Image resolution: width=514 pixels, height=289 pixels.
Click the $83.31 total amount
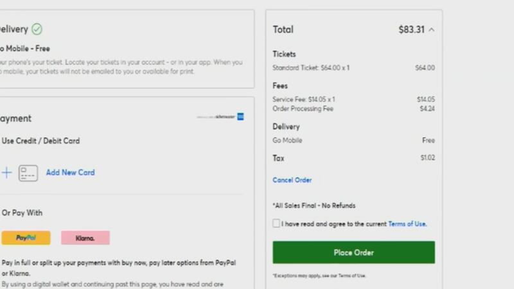(x=411, y=30)
